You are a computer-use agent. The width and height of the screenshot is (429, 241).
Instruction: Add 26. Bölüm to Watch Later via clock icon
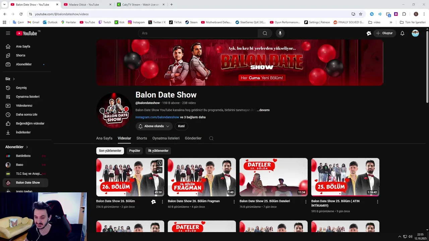[x=160, y=163]
